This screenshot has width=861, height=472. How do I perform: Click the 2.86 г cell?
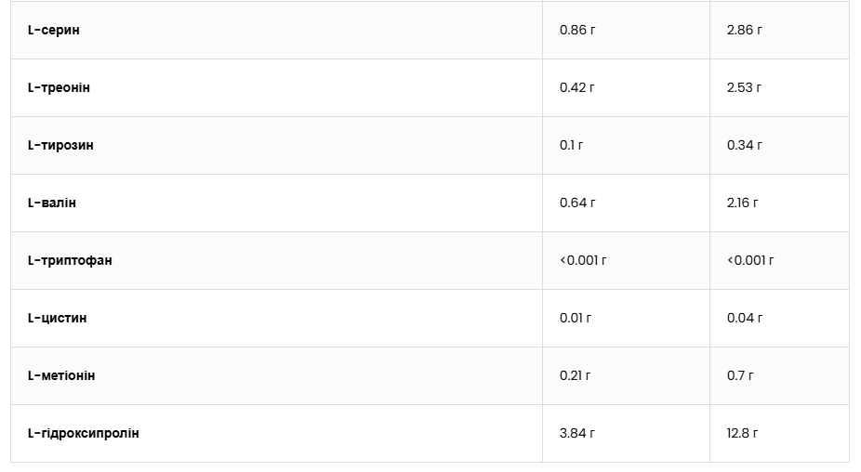point(744,30)
